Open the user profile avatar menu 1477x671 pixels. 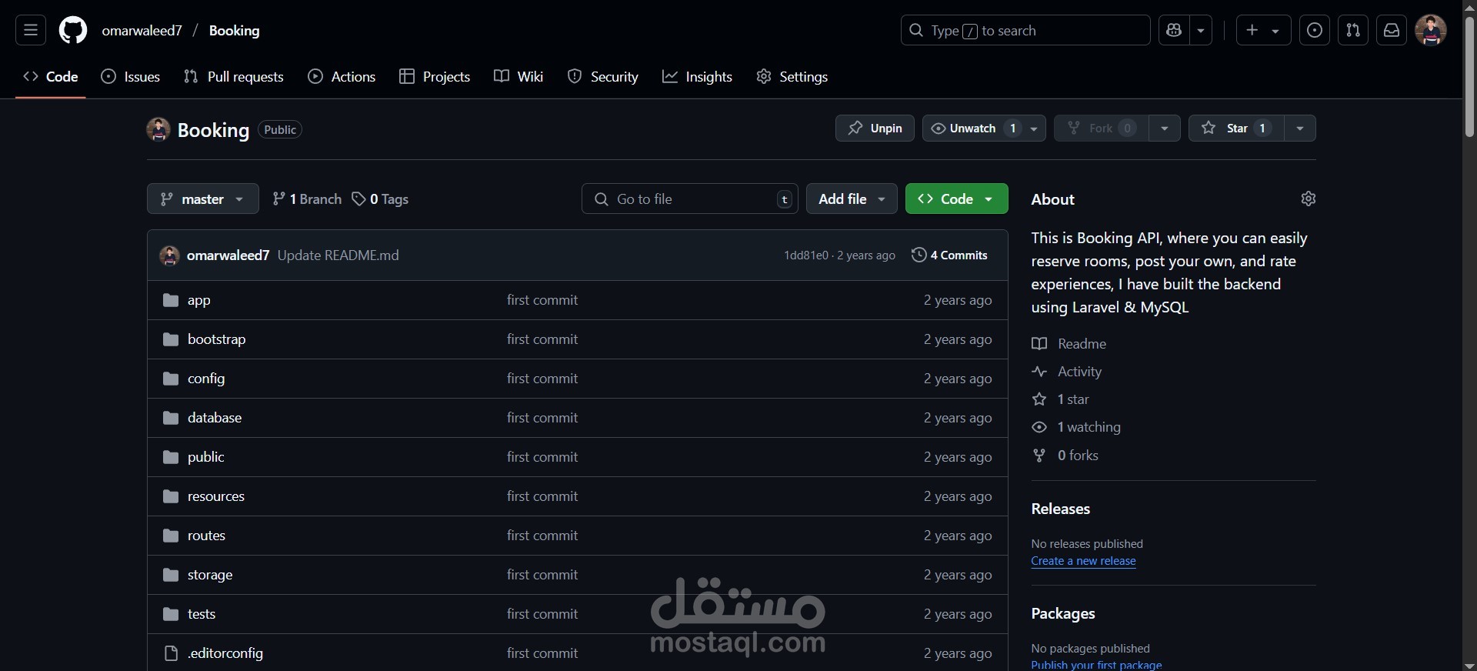click(x=1431, y=30)
